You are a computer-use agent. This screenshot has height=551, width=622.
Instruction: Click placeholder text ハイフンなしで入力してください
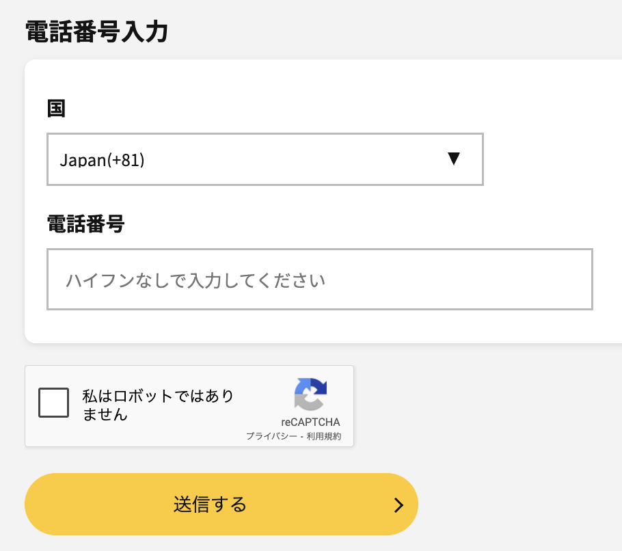195,280
